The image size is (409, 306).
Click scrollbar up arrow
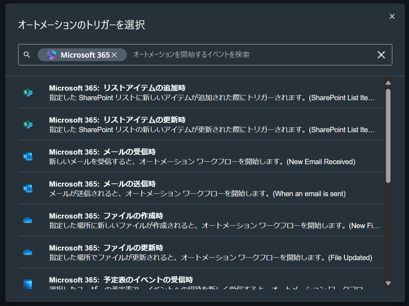tap(388, 83)
